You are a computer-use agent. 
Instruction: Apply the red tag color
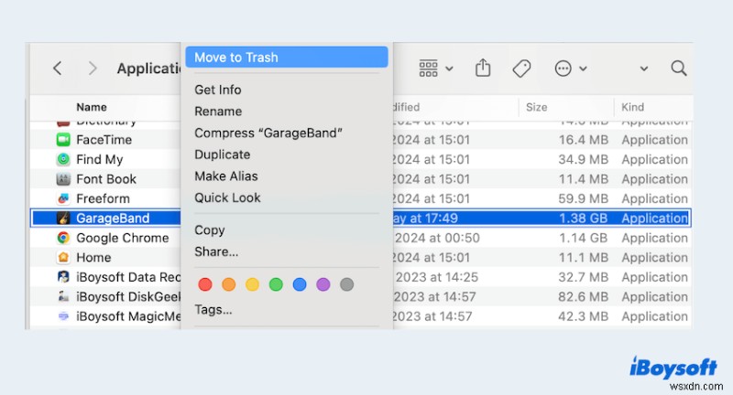[x=205, y=284]
